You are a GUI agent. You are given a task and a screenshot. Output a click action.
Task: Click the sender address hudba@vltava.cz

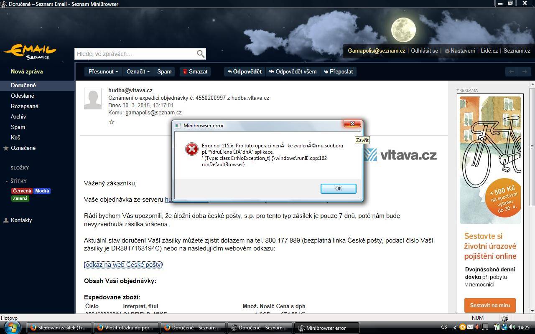[x=130, y=90]
